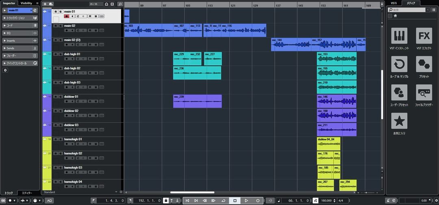Screen dimensions: 439x205
Task: Mute the hamohigh 01 track
Action: tap(55, 139)
